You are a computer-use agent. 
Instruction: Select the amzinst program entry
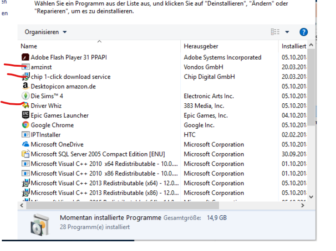[x=41, y=67]
